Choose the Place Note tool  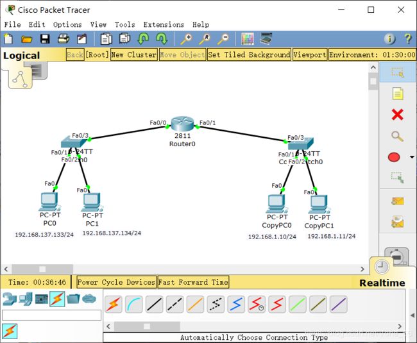click(398, 94)
